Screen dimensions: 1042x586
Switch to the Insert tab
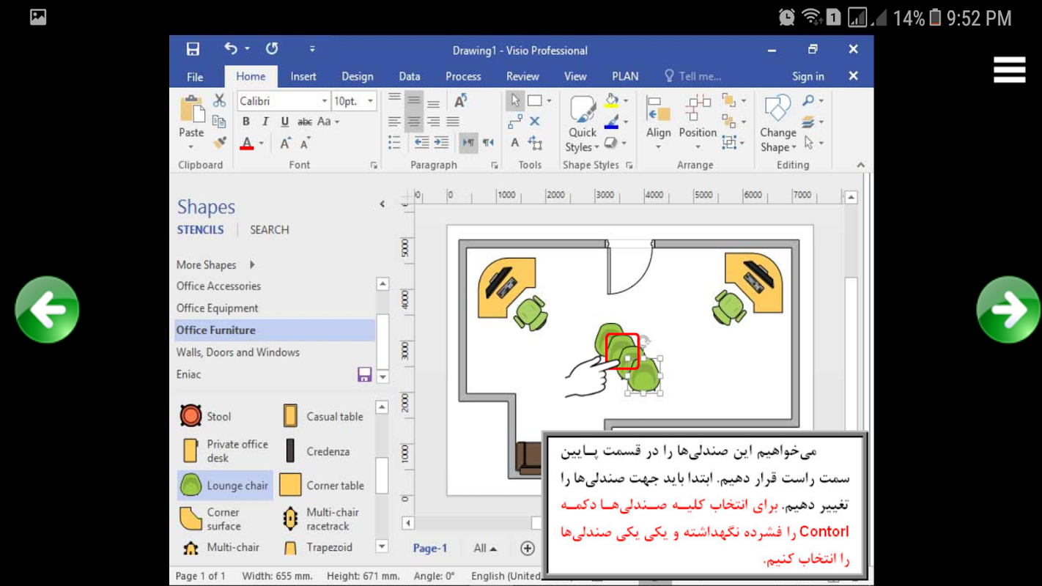pyautogui.click(x=303, y=76)
